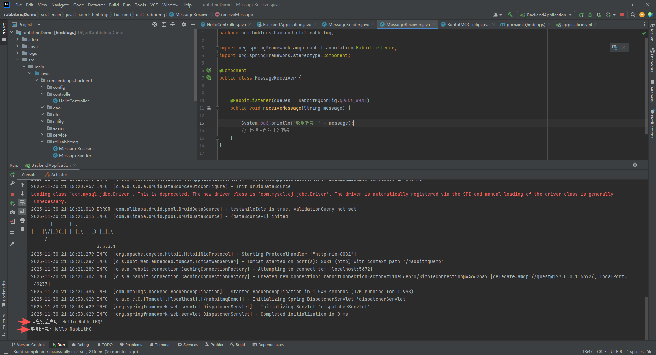The height and width of the screenshot is (355, 656).
Task: Stop the running application from the top toolbar
Action: [622, 15]
